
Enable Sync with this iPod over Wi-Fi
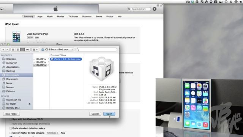[x=11, y=119]
